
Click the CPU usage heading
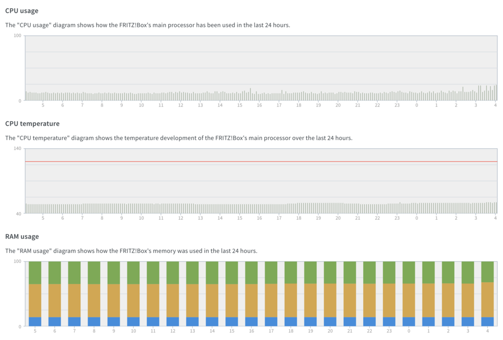(22, 11)
